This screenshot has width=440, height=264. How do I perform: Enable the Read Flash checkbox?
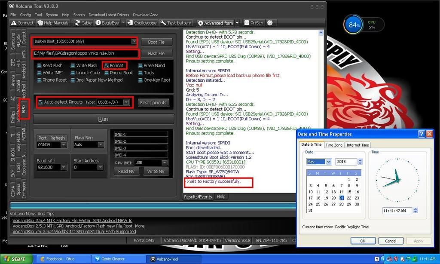tap(39, 65)
